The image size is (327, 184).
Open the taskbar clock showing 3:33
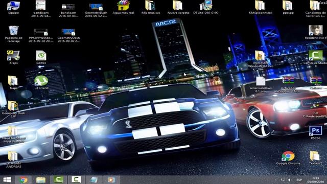coord(316,180)
